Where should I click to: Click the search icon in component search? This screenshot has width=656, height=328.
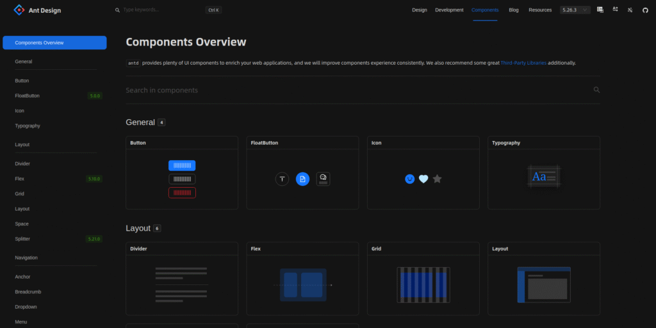[x=596, y=90]
